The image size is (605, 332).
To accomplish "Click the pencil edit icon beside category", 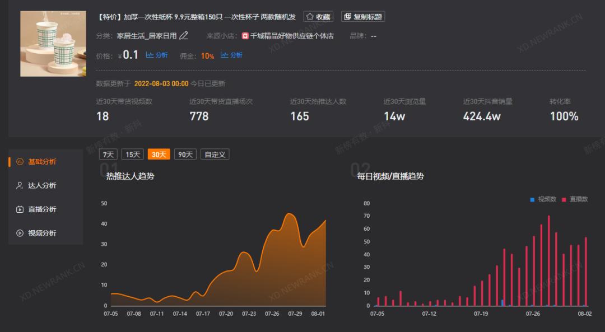I will click(x=184, y=36).
